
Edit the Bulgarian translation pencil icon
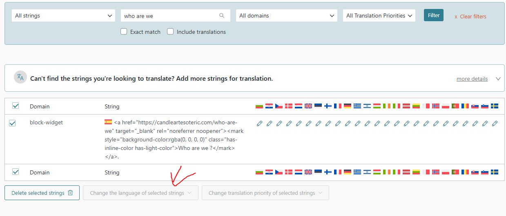click(x=259, y=123)
